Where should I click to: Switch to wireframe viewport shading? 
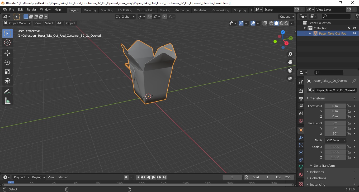271,23
